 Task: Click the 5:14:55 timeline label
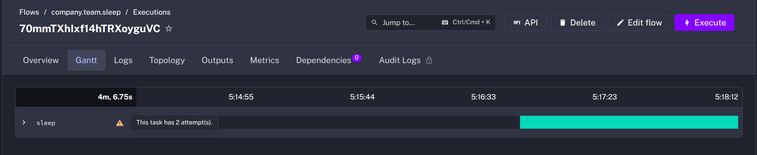coord(241,97)
